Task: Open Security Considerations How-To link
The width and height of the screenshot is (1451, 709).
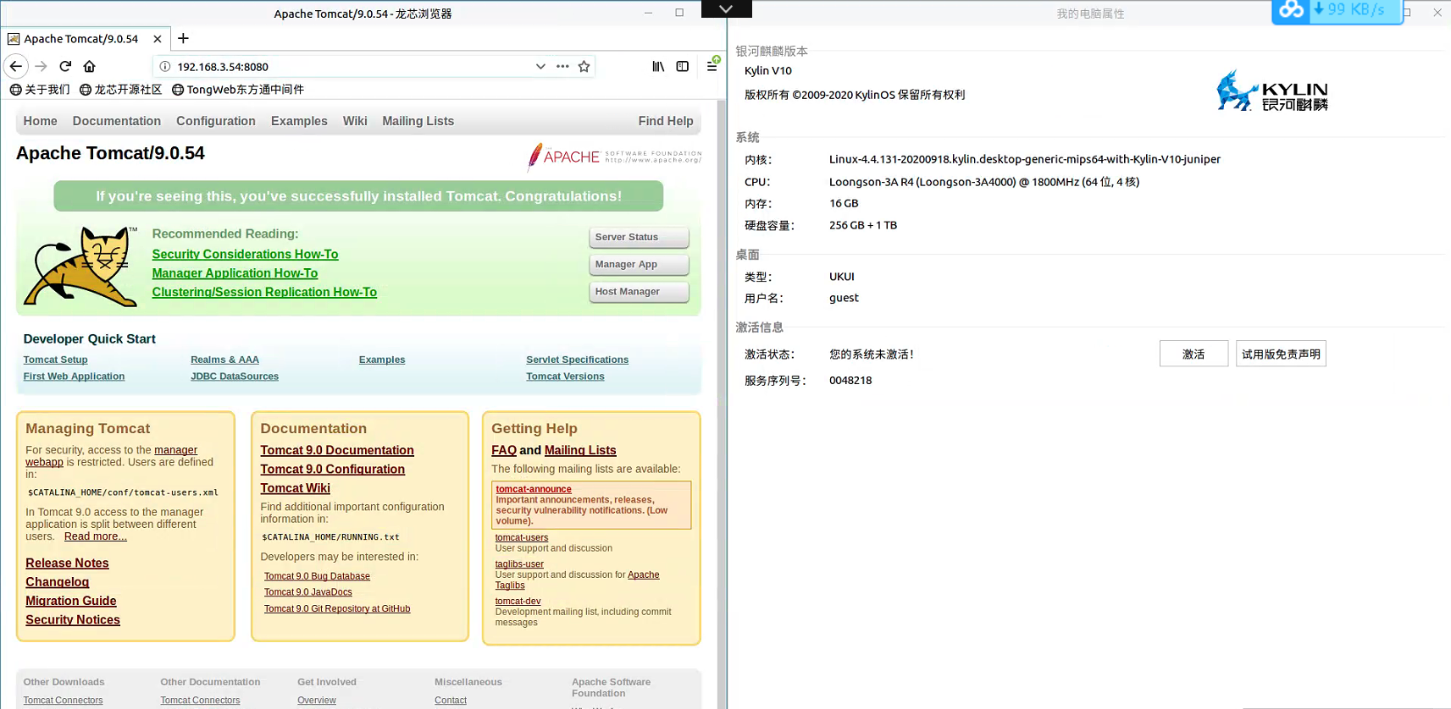Action: [x=245, y=254]
